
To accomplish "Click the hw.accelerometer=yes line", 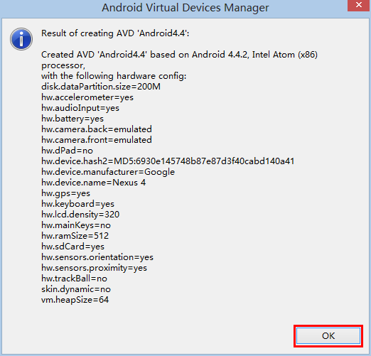I will [87, 97].
